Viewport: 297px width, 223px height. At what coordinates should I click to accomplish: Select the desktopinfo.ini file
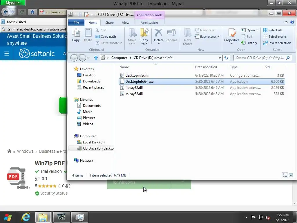pos(202,75)
